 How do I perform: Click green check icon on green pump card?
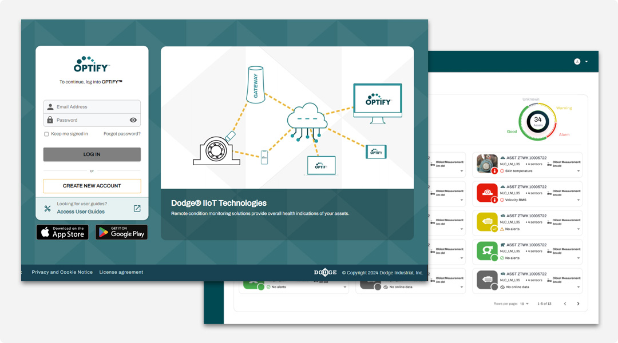(x=502, y=258)
